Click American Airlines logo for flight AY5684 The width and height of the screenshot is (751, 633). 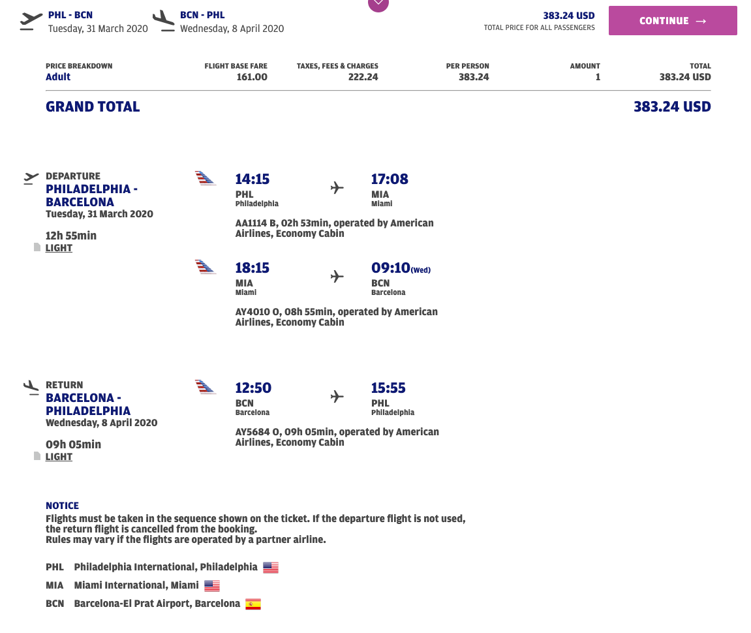(x=206, y=387)
